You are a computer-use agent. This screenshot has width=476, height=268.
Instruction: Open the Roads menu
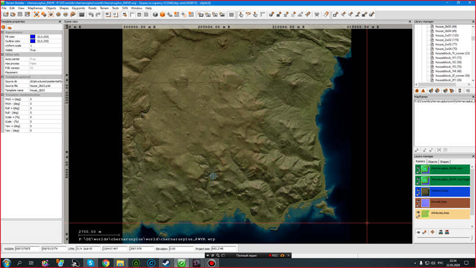(x=92, y=8)
